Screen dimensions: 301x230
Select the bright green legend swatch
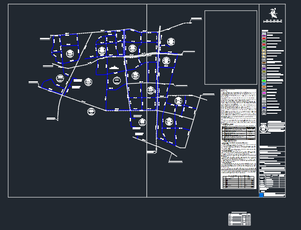264,80
